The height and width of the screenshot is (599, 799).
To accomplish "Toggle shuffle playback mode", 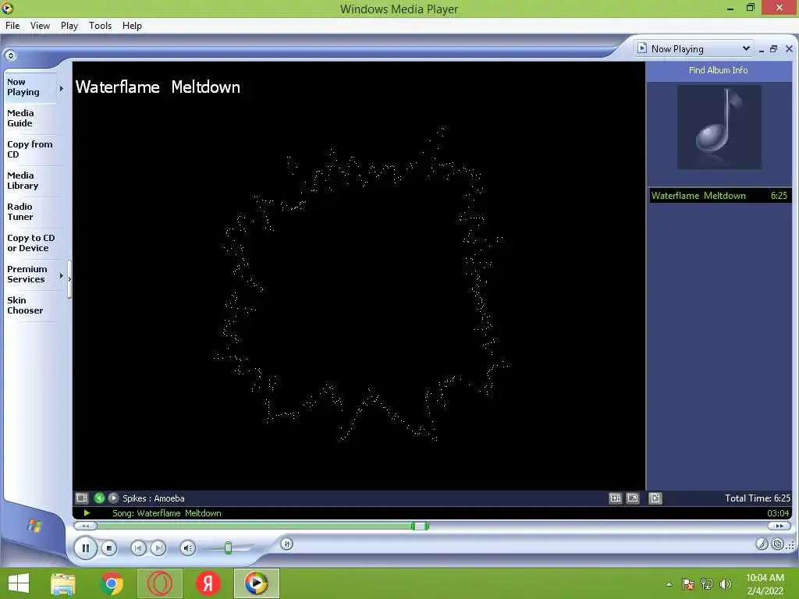I will pyautogui.click(x=287, y=544).
